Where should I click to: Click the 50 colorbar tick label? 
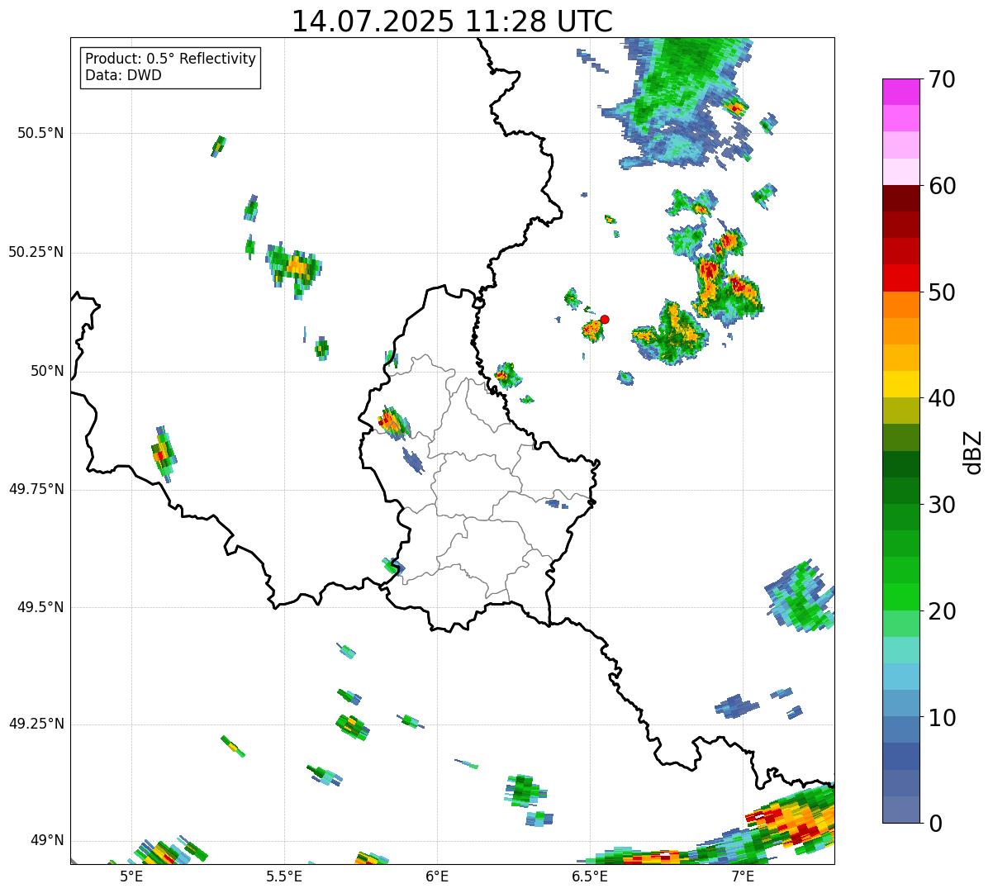pos(941,292)
